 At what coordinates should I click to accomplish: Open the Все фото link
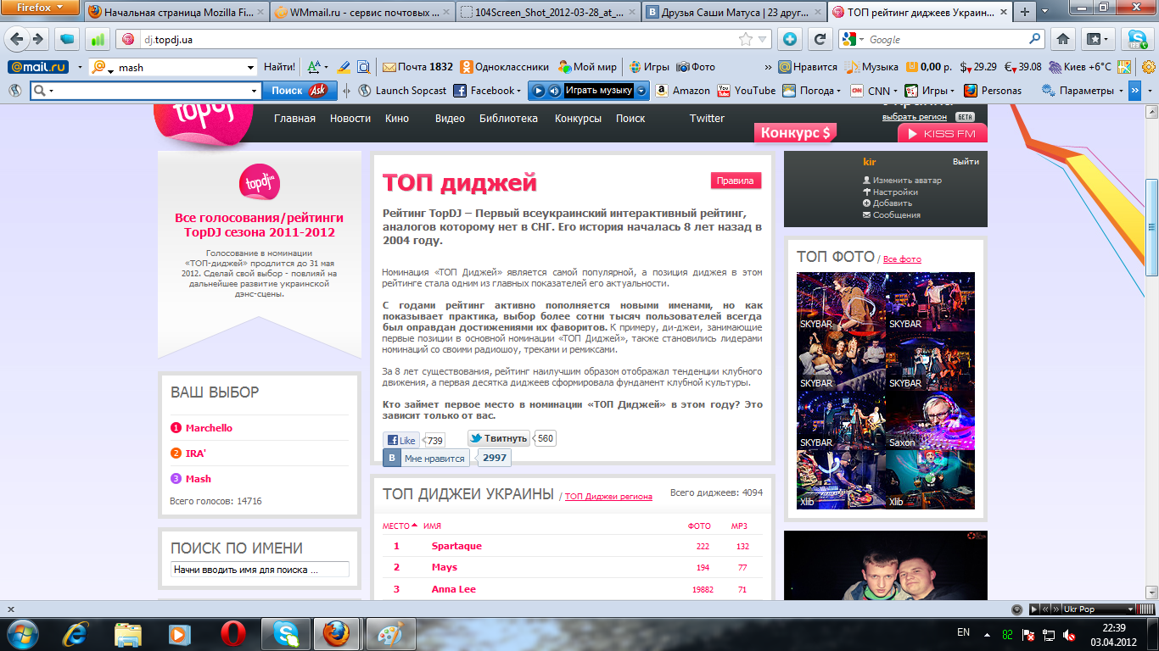[902, 259]
